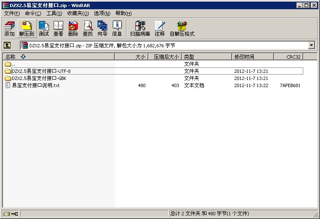This screenshot has height=219, width=320.
Task: Select DZX2.5易宝支付接口-GBK folder name
Action: 39,78
